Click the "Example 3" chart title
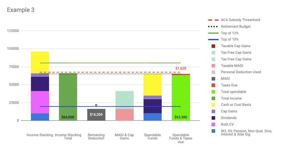 pos(21,10)
